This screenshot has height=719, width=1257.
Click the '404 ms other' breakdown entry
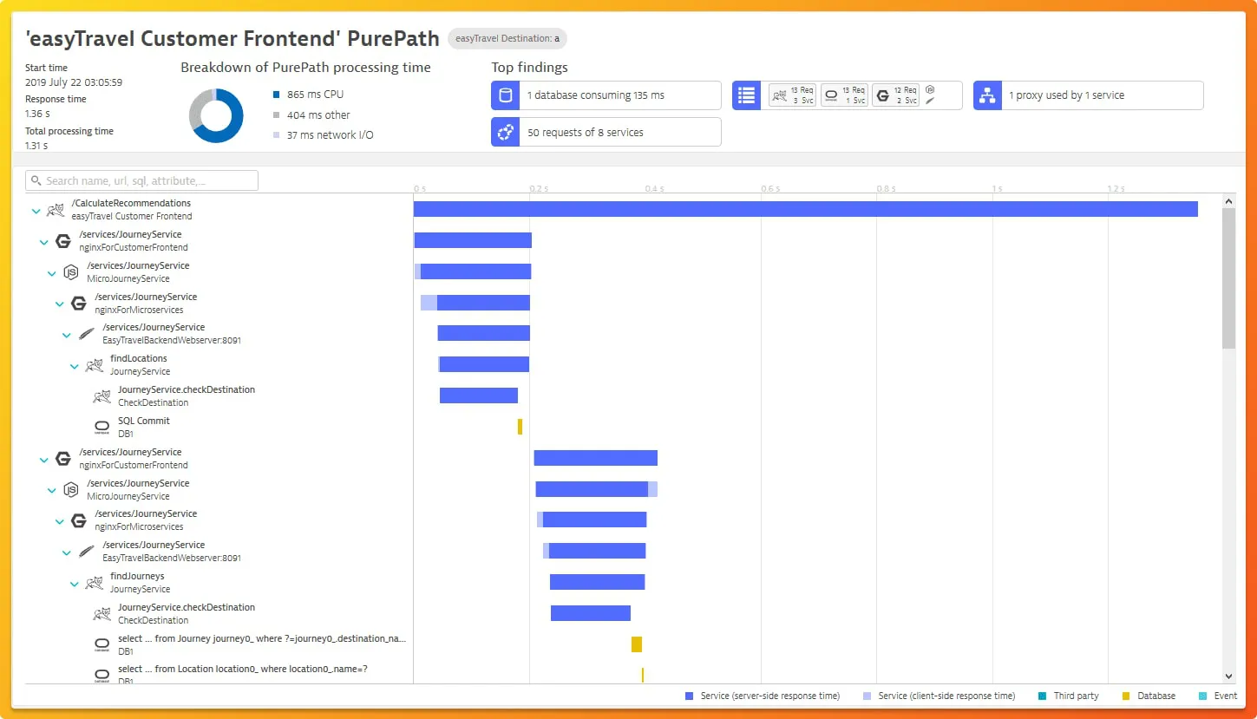[x=311, y=115]
